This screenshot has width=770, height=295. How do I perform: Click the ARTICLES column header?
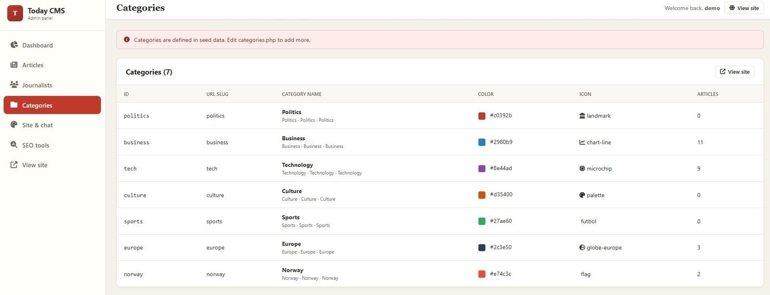click(707, 94)
